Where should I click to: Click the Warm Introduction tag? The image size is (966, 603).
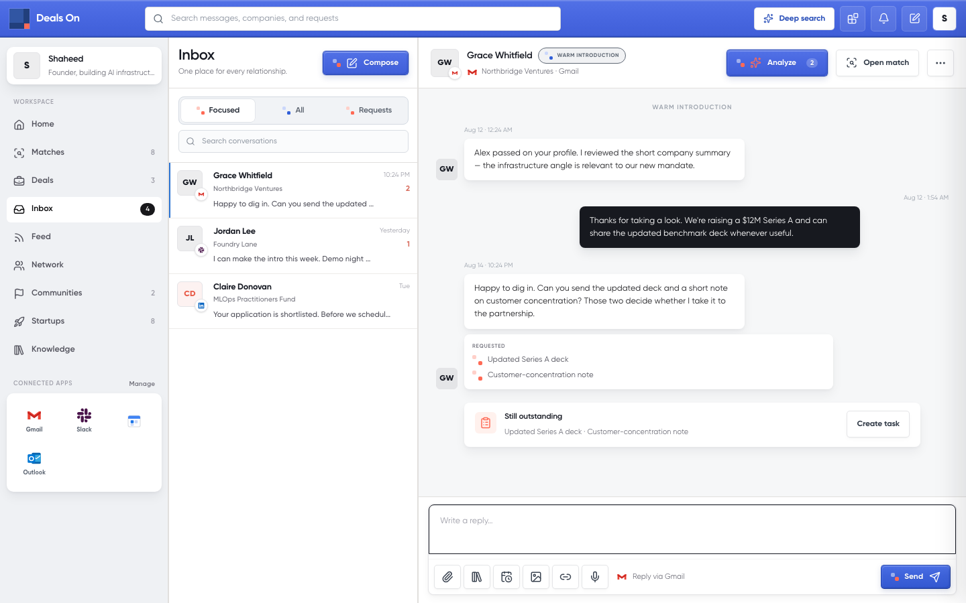pyautogui.click(x=582, y=56)
